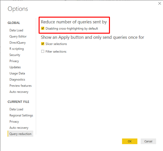Select Diagnostics in the sidebar
Image resolution: width=163 pixels, height=151 pixels.
[x=17, y=80]
